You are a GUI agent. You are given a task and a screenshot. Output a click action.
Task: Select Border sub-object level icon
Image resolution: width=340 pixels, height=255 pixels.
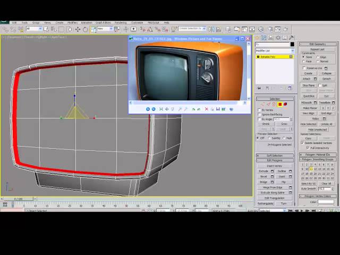pos(274,104)
